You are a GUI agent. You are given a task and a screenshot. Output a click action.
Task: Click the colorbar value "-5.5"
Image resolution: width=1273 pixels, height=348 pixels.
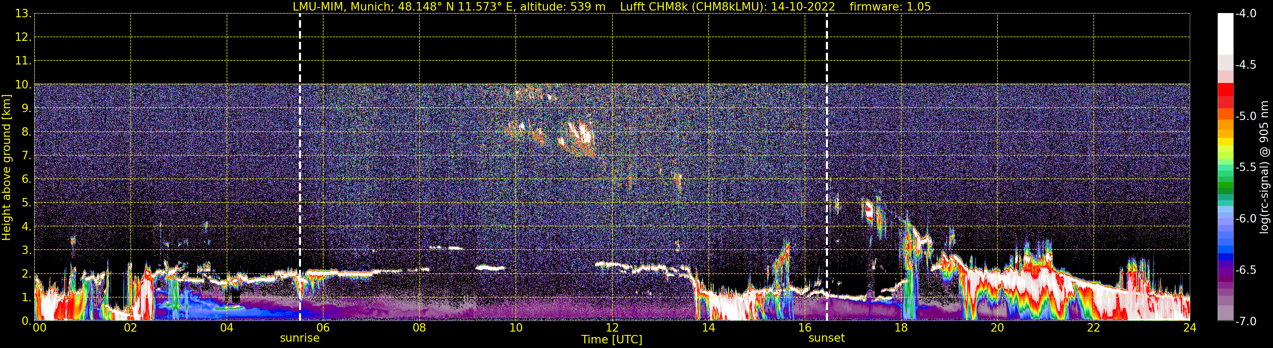1246,168
